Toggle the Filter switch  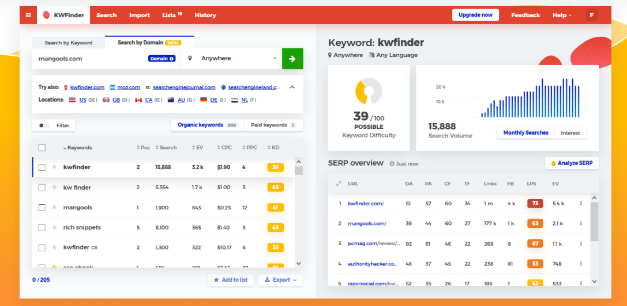click(43, 125)
